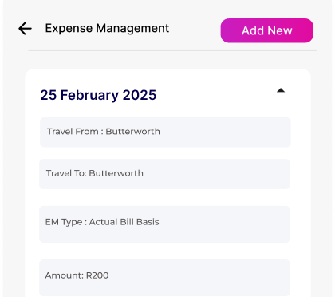Viewport: 335px width, 297px height.
Task: Click the Amount label text
Action: click(65, 275)
